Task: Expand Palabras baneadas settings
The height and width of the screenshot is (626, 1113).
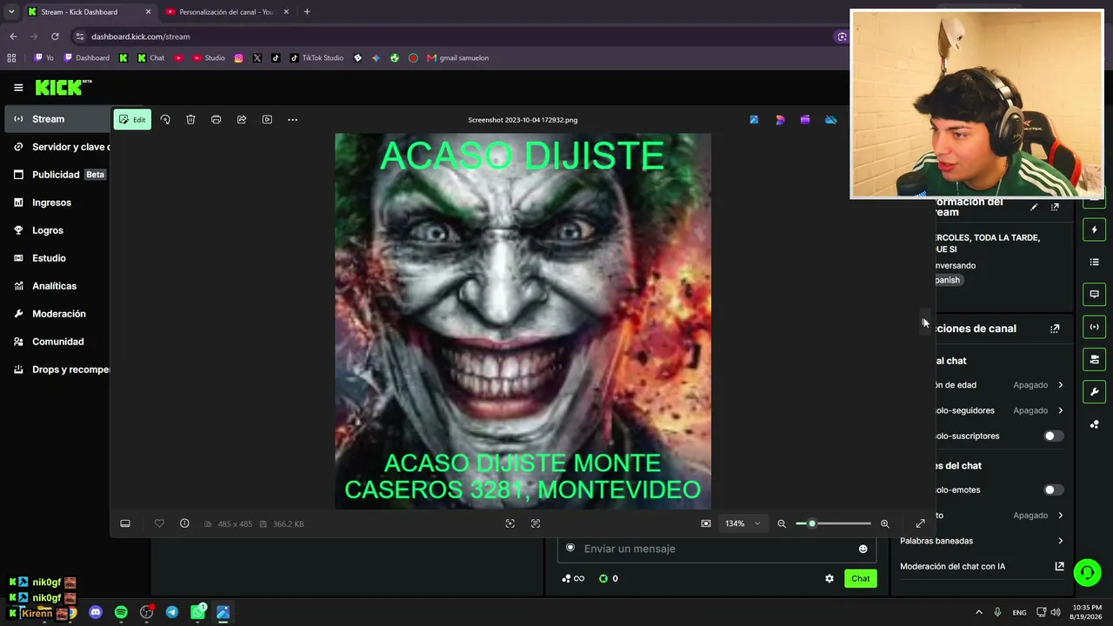Action: 983,541
